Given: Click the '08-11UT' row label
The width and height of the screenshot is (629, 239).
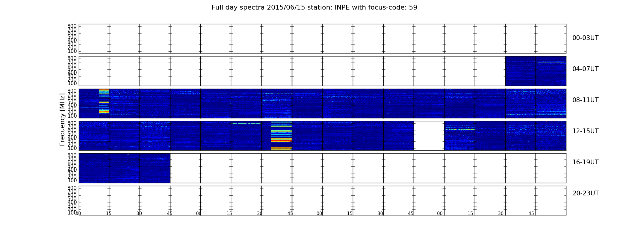Looking at the screenshot, I should (585, 100).
